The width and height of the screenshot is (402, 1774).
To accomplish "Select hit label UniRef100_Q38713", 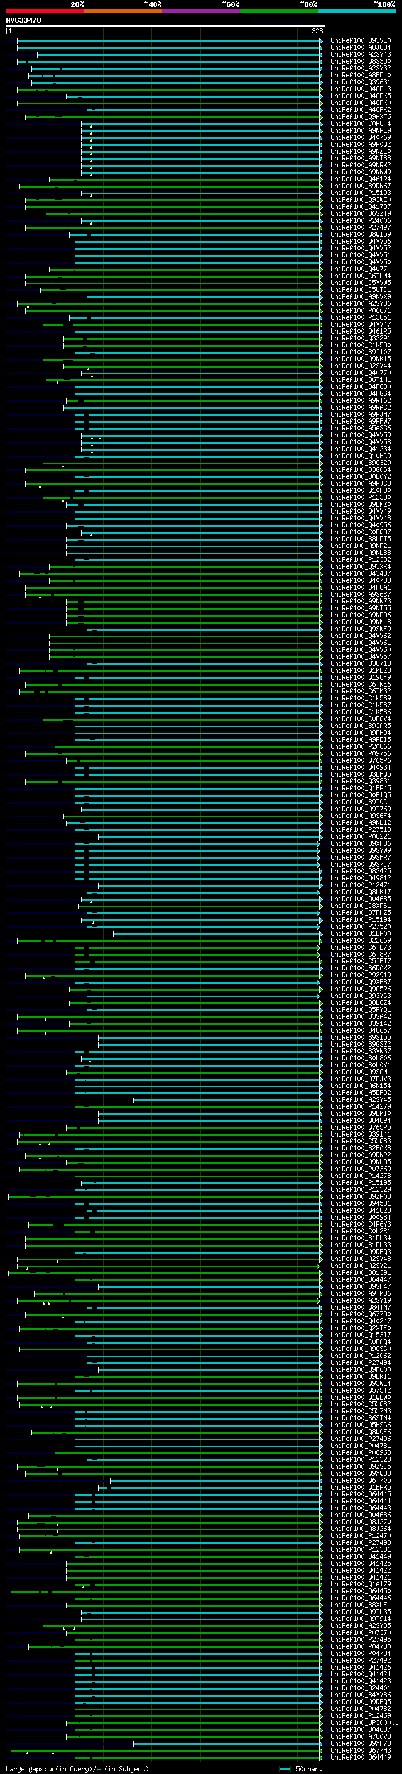I will point(361,664).
